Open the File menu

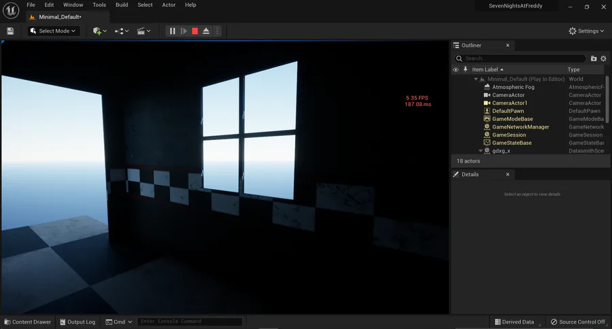31,5
